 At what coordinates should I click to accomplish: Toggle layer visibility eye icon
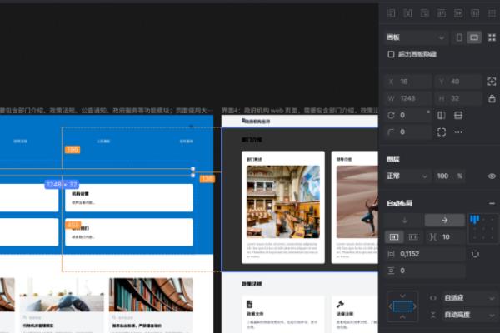pyautogui.click(x=492, y=176)
